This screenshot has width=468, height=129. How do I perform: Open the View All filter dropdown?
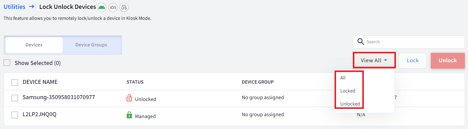pos(374,60)
